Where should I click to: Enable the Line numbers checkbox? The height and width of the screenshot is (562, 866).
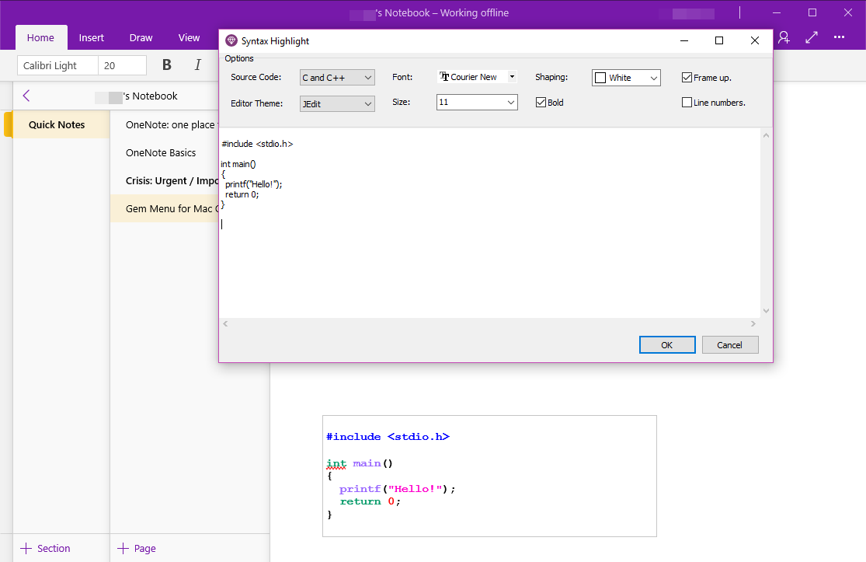pos(687,103)
